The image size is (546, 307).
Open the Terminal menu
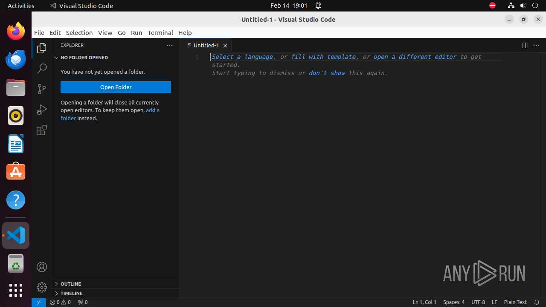[x=160, y=33]
